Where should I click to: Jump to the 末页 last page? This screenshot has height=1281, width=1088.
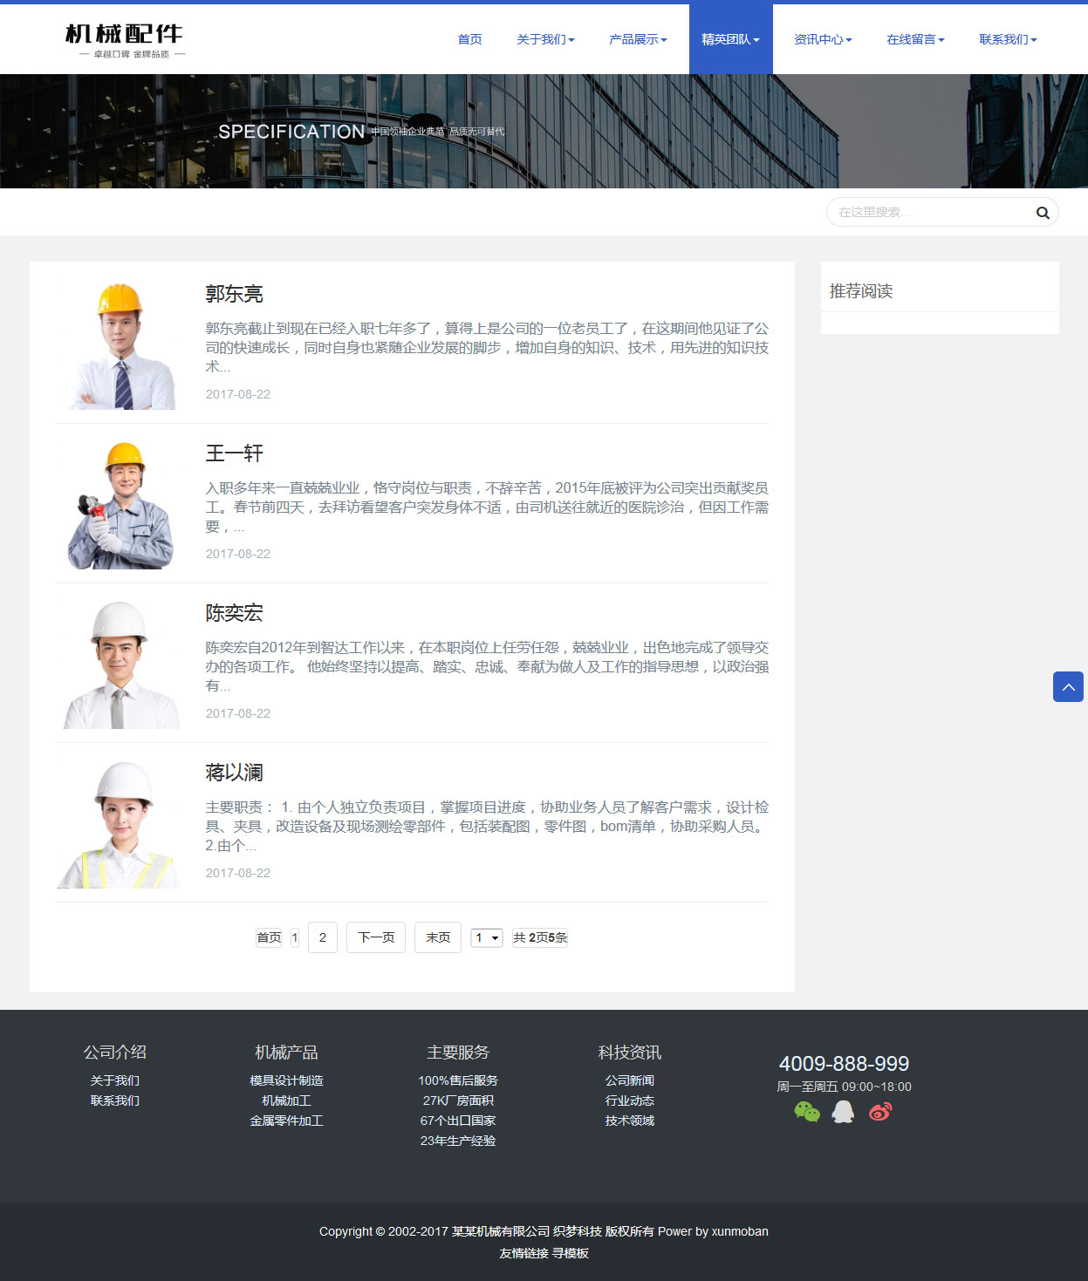point(438,937)
